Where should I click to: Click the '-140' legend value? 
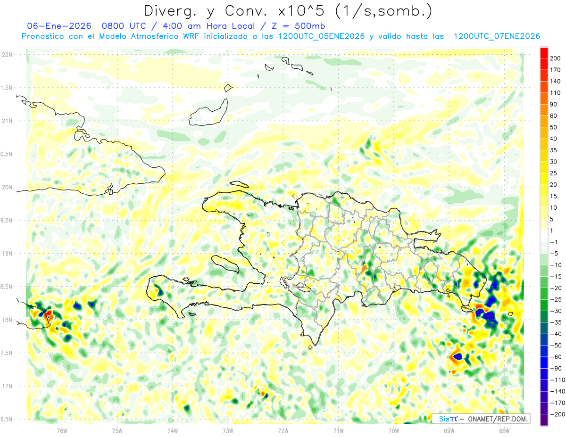pos(558,391)
